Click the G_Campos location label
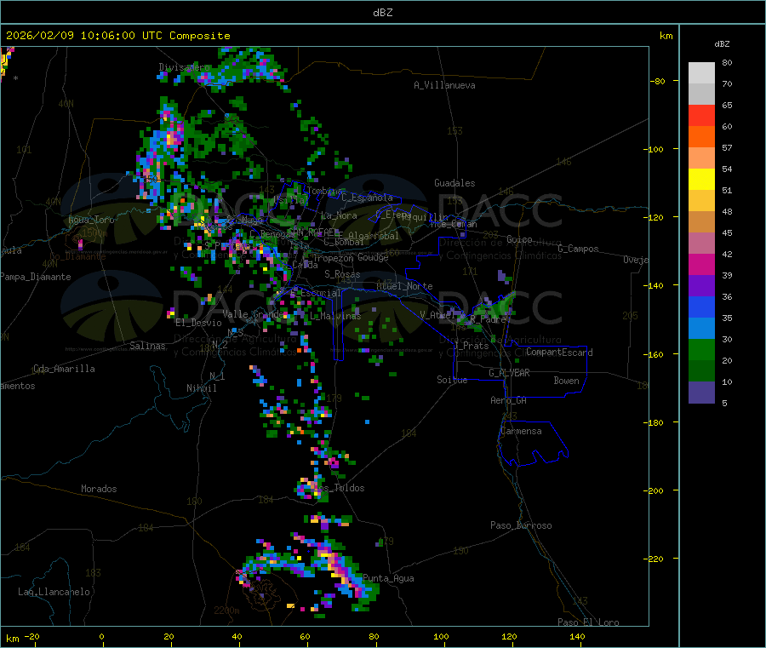The width and height of the screenshot is (766, 648). click(578, 249)
